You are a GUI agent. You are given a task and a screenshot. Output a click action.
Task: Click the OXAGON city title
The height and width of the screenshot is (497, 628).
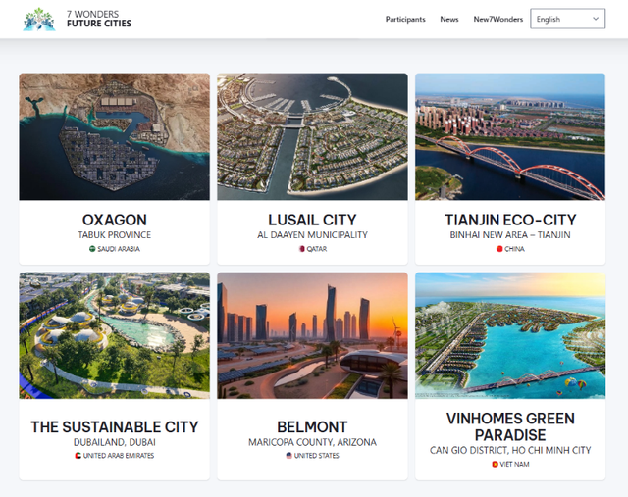115,220
